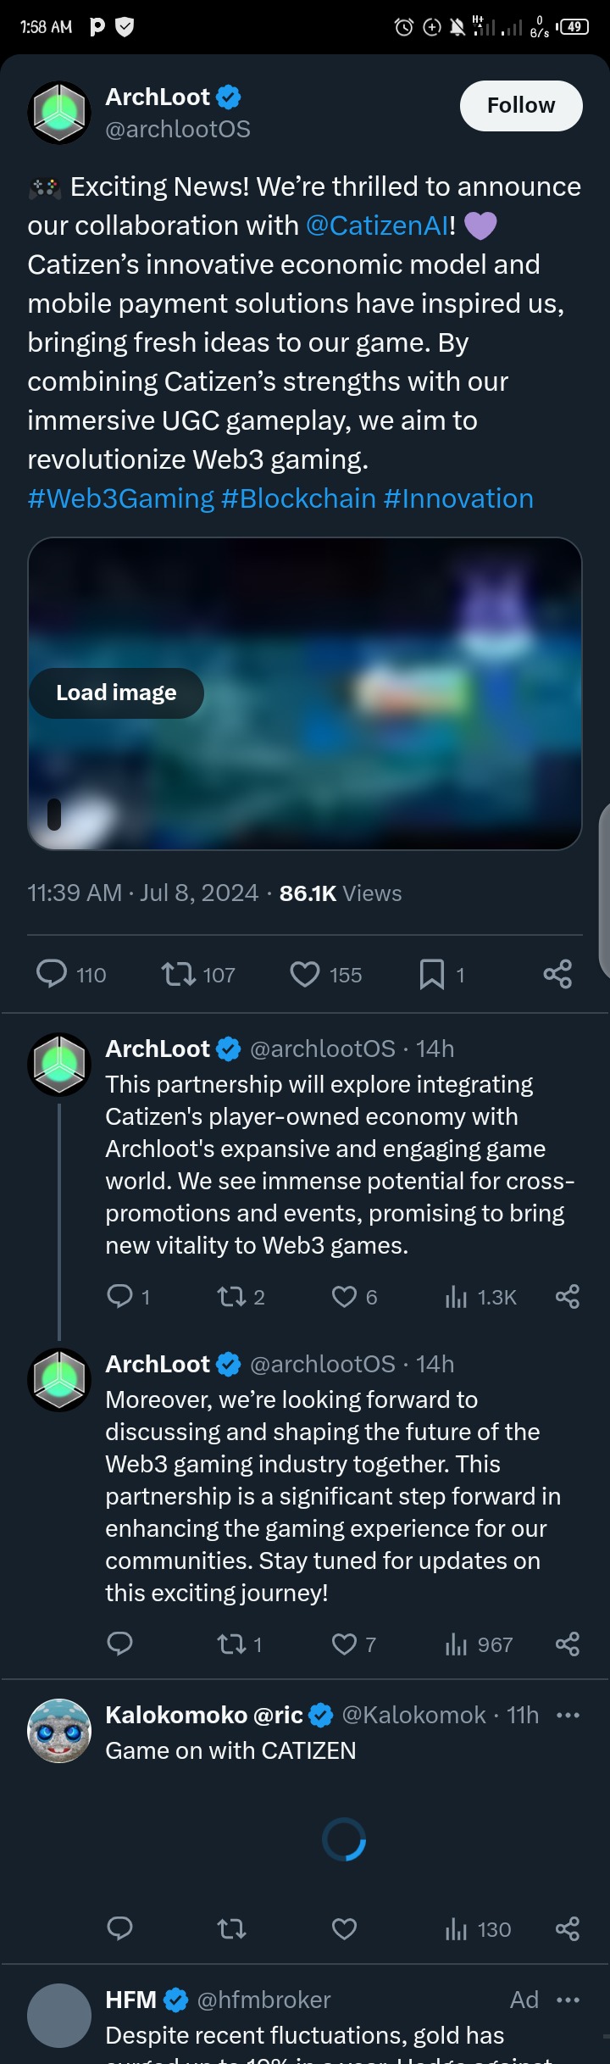Open the #Blockchain hashtag
The height and width of the screenshot is (2064, 610).
(x=298, y=498)
